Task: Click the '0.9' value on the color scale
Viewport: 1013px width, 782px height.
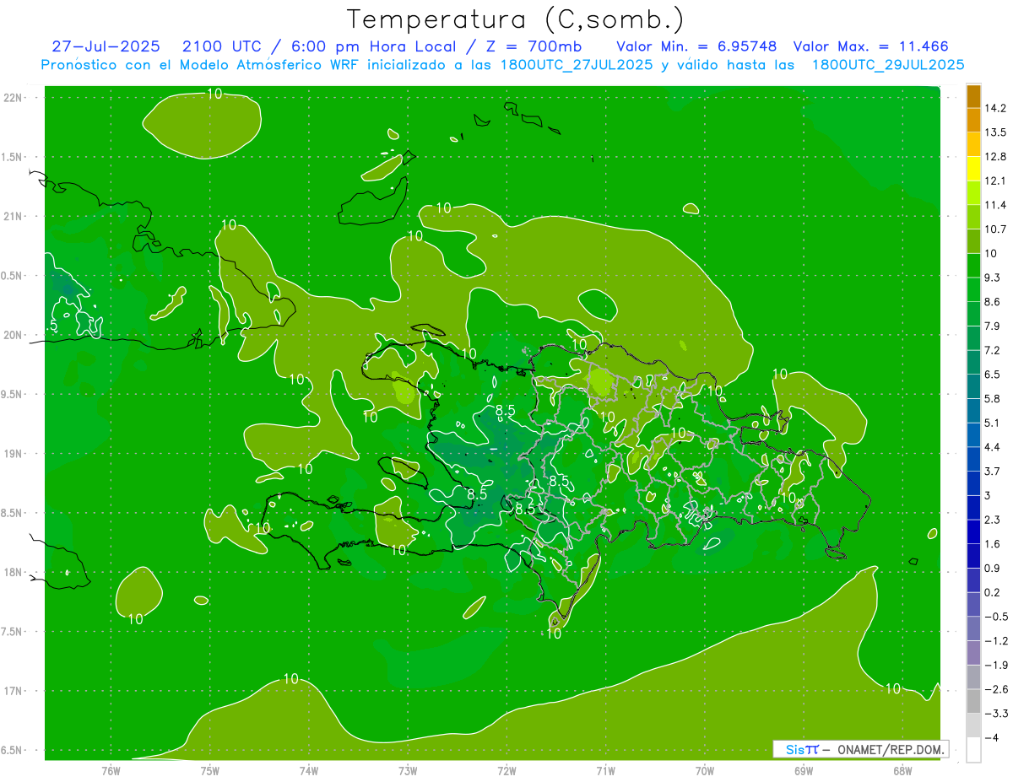Action: point(993,568)
